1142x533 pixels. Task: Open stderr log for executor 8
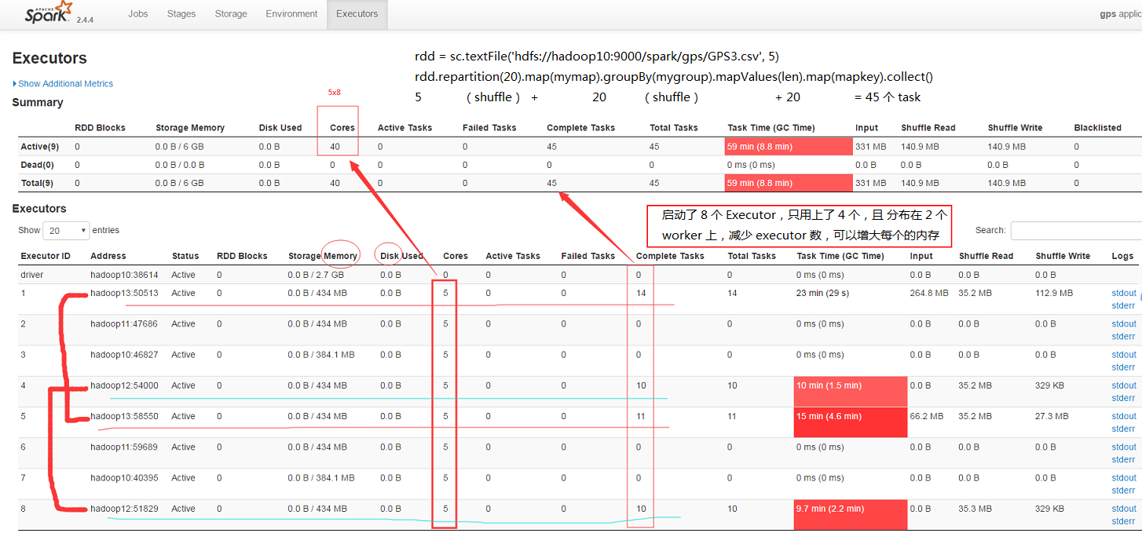click(1124, 521)
